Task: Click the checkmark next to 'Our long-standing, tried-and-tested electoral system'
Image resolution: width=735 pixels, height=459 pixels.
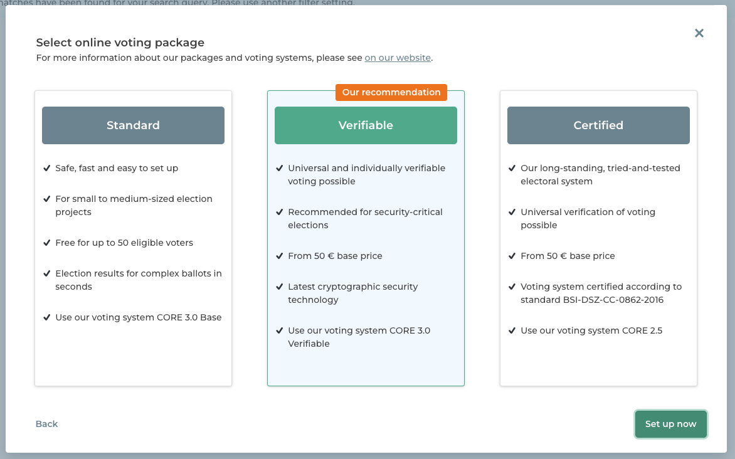Action: (512, 168)
